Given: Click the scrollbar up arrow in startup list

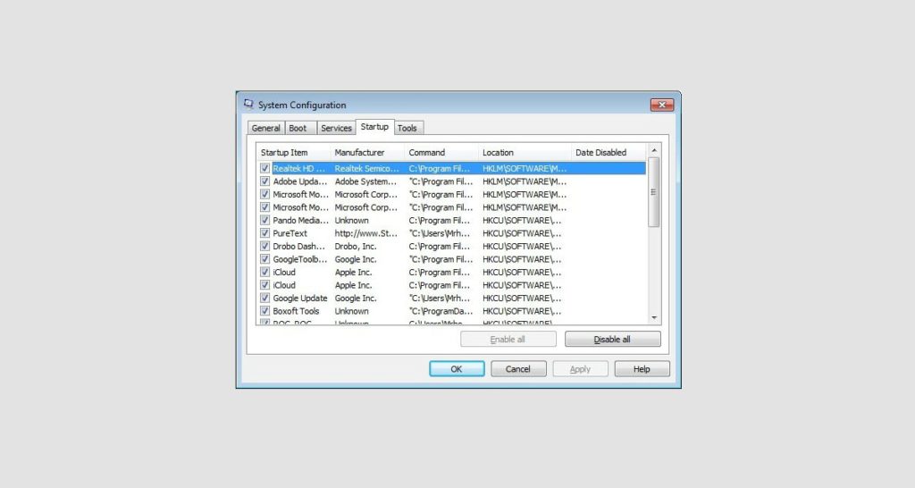Looking at the screenshot, I should (x=653, y=151).
